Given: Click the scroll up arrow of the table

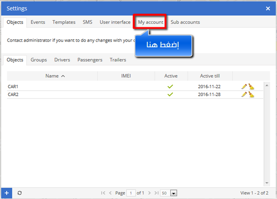Looking at the screenshot, I should coord(267,86).
